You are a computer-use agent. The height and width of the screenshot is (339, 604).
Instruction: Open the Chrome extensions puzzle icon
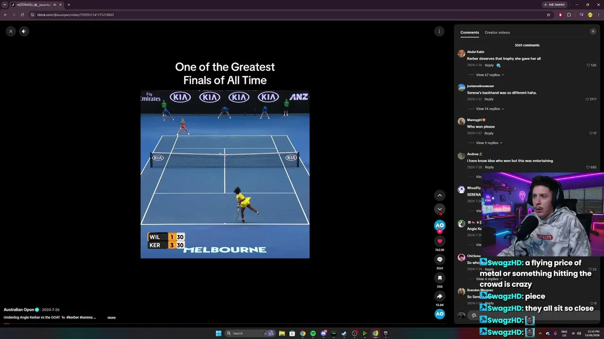tap(569, 15)
